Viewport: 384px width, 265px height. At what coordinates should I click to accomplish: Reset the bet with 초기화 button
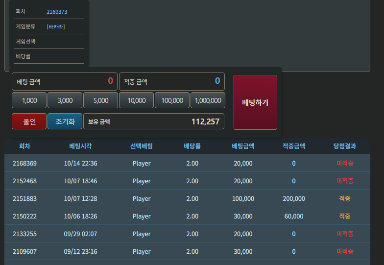tap(65, 121)
